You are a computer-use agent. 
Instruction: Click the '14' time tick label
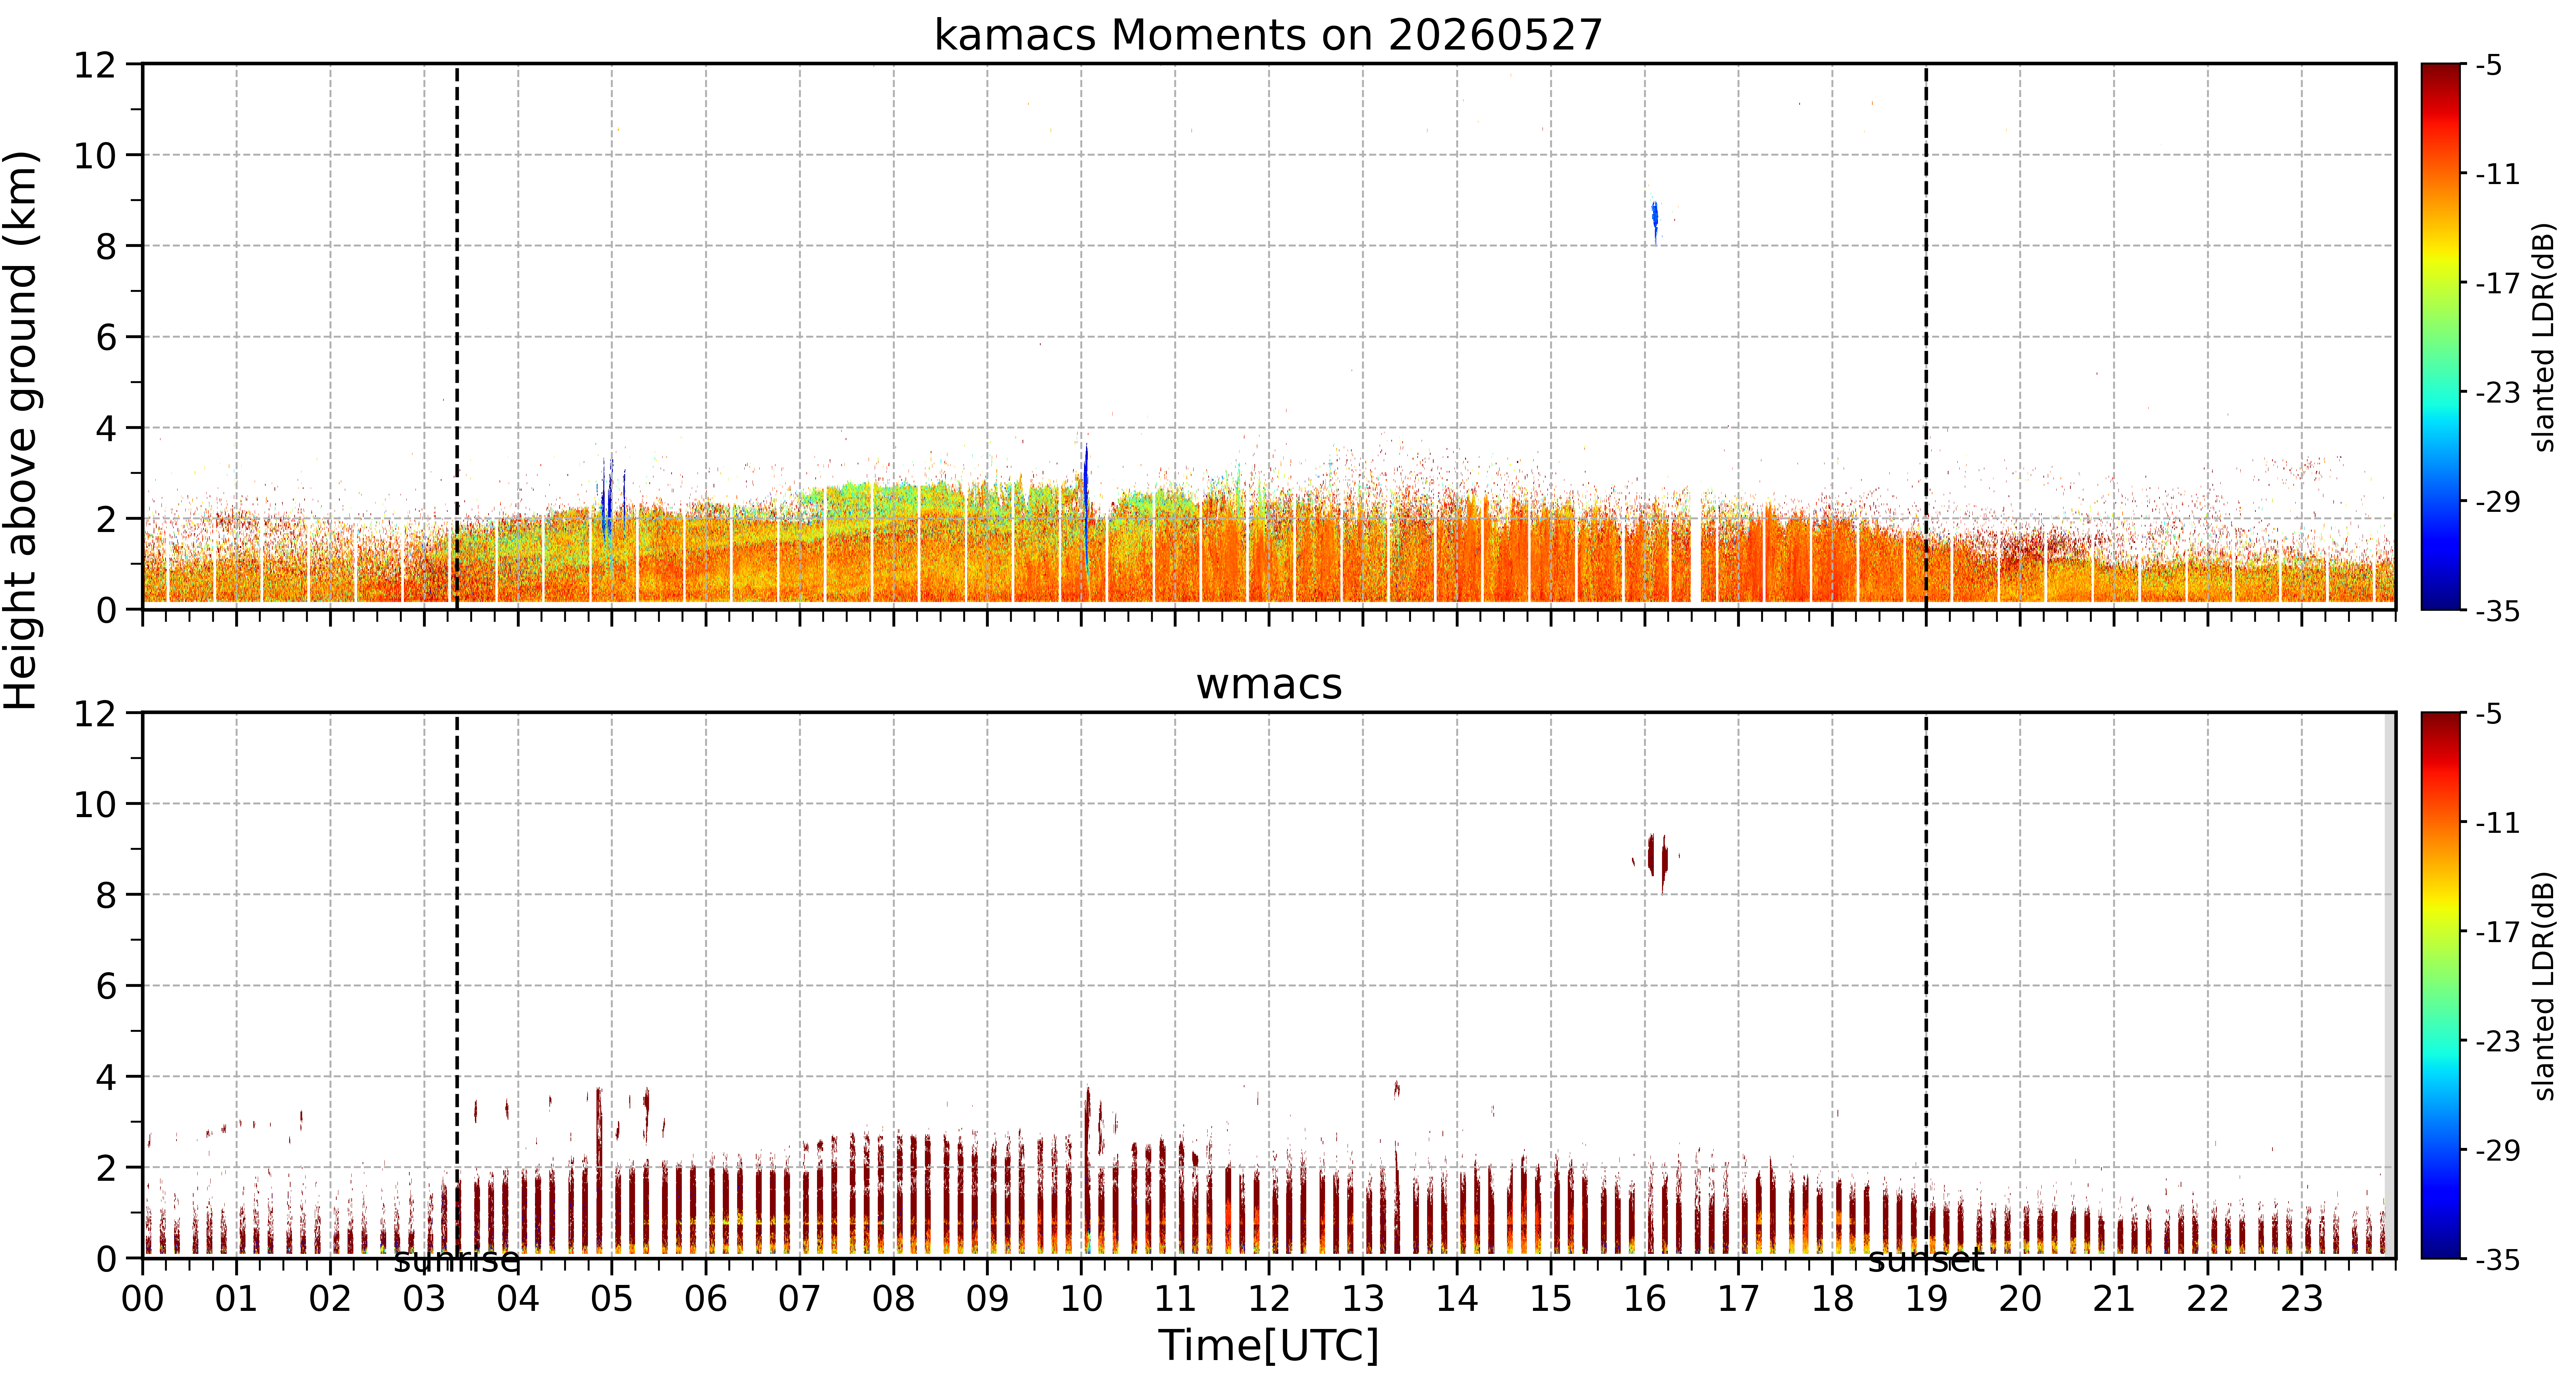pyautogui.click(x=1457, y=1299)
